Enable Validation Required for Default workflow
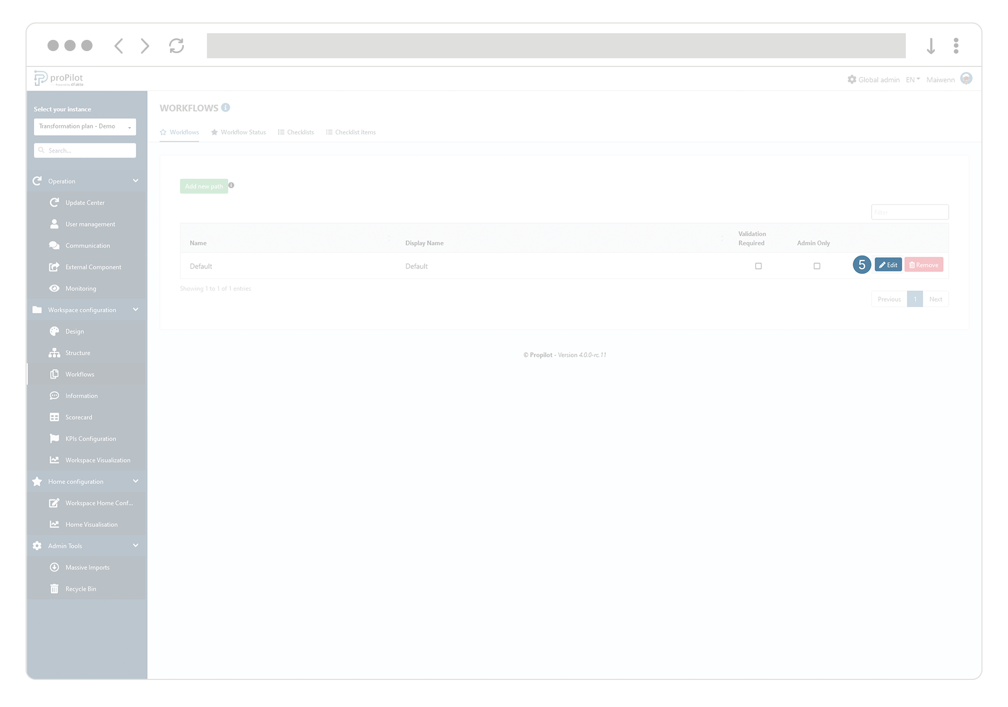 pyautogui.click(x=758, y=266)
